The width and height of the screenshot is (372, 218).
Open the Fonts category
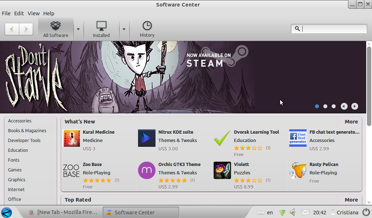14,160
